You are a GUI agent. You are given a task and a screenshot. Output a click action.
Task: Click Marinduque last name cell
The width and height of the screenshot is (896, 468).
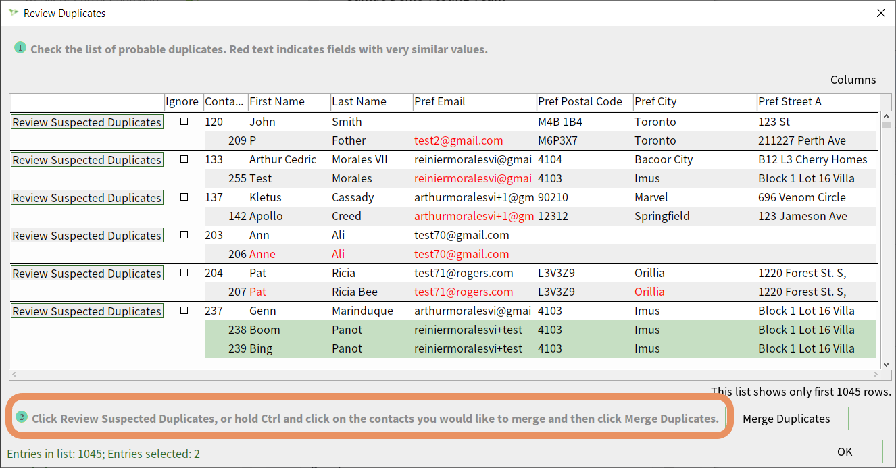coord(362,311)
